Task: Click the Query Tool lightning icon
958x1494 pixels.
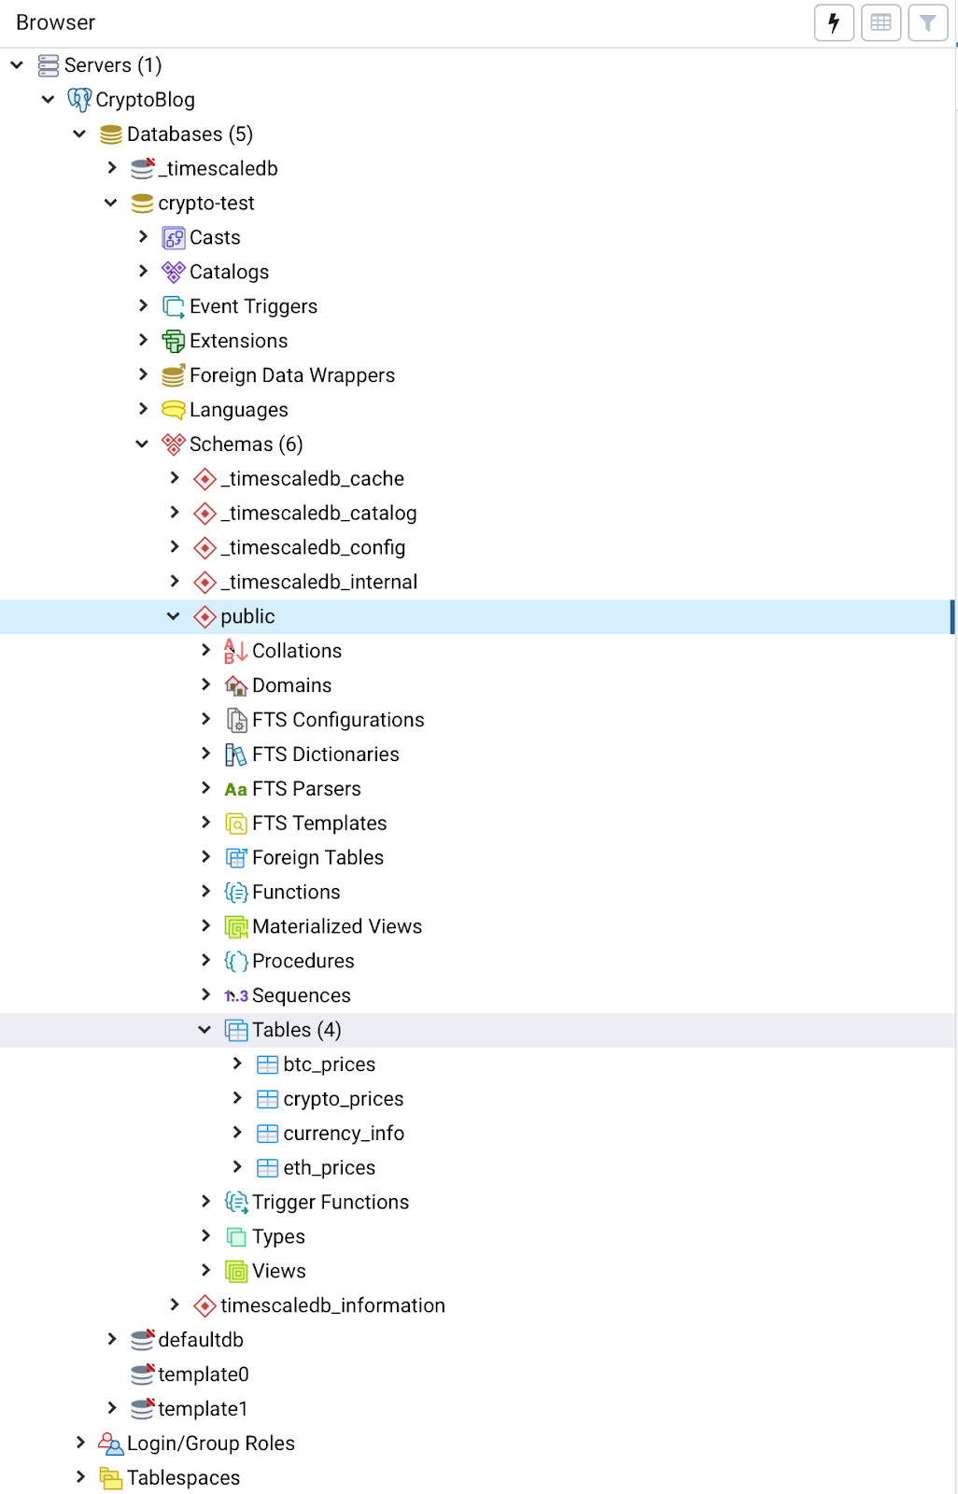Action: click(834, 22)
